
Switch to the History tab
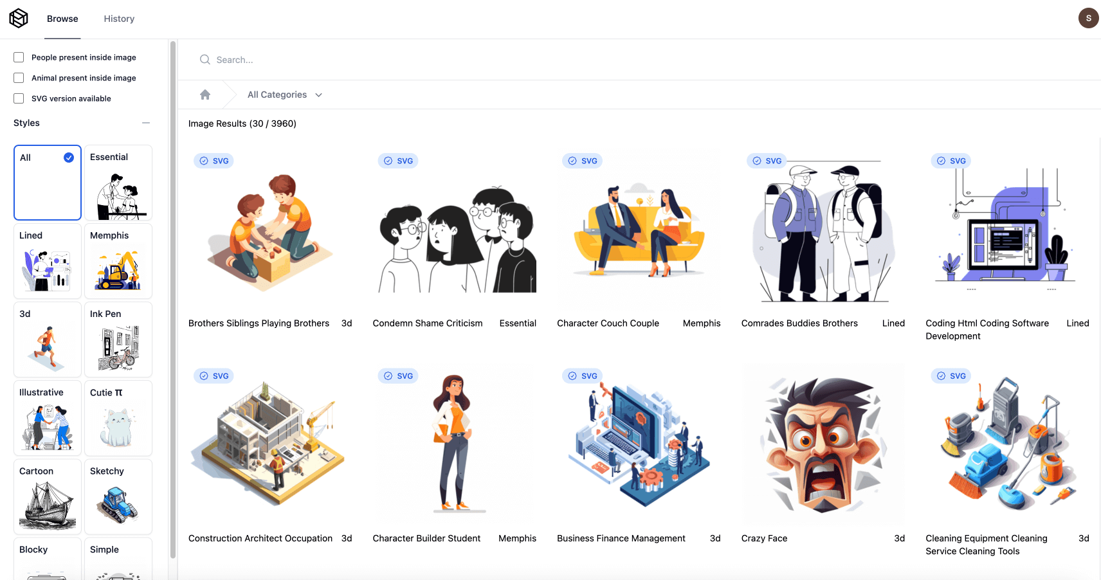119,19
